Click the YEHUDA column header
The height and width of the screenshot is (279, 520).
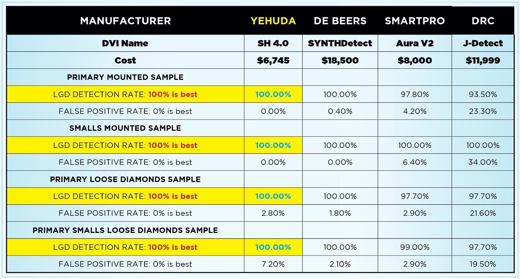pyautogui.click(x=273, y=21)
